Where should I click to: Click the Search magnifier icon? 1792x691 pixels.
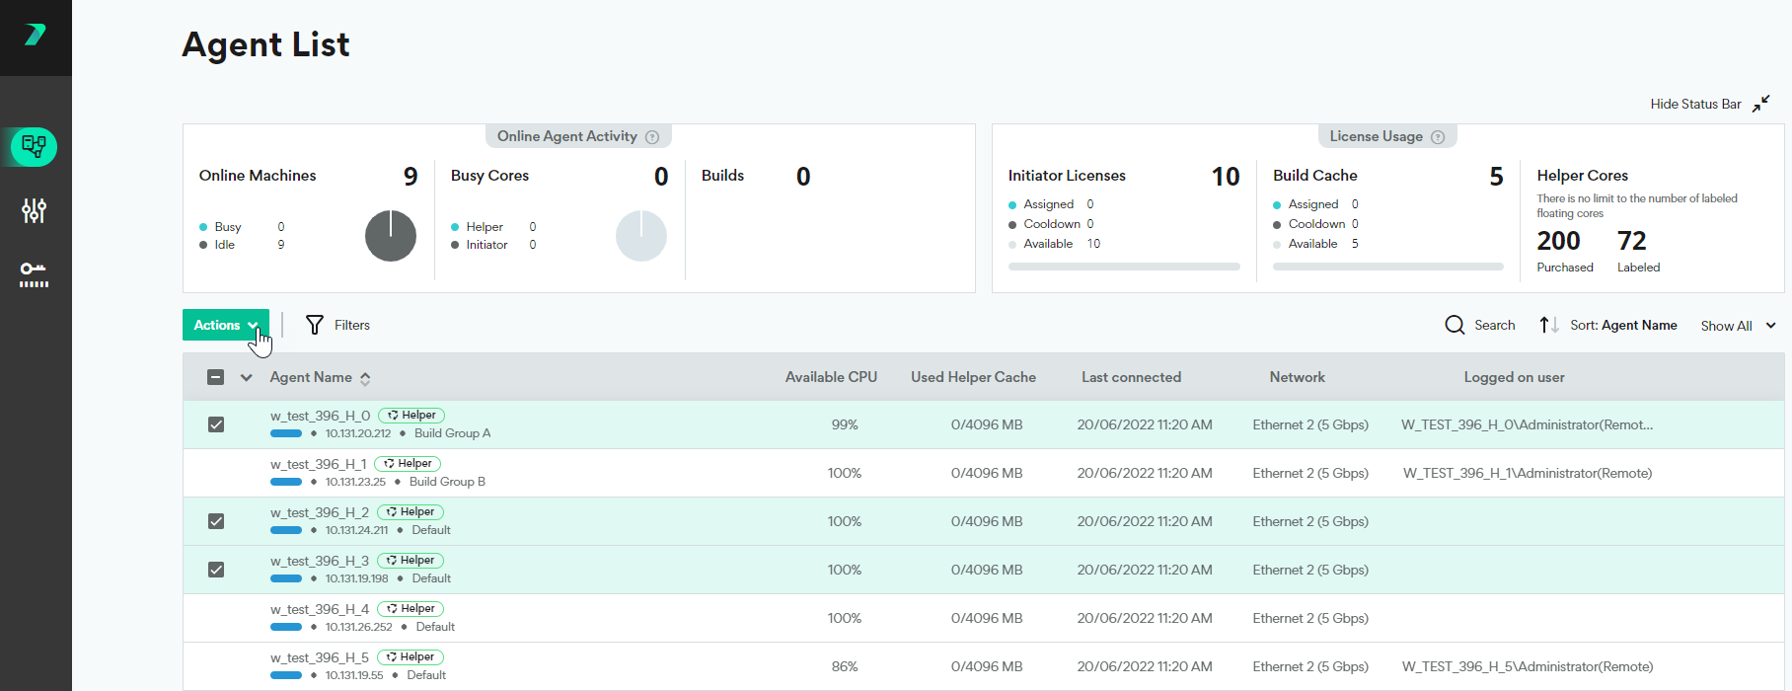point(1455,325)
